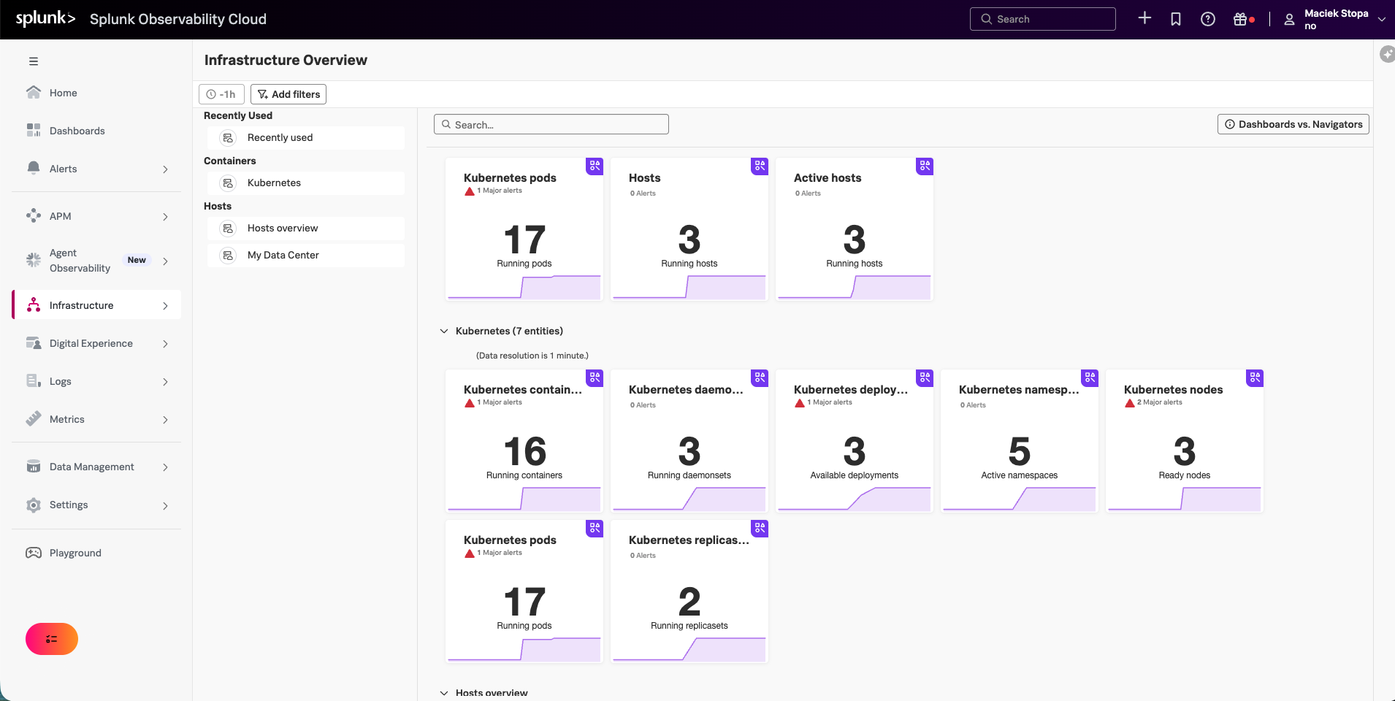This screenshot has width=1395, height=701.
Task: Select Recently used in the list
Action: [x=305, y=137]
